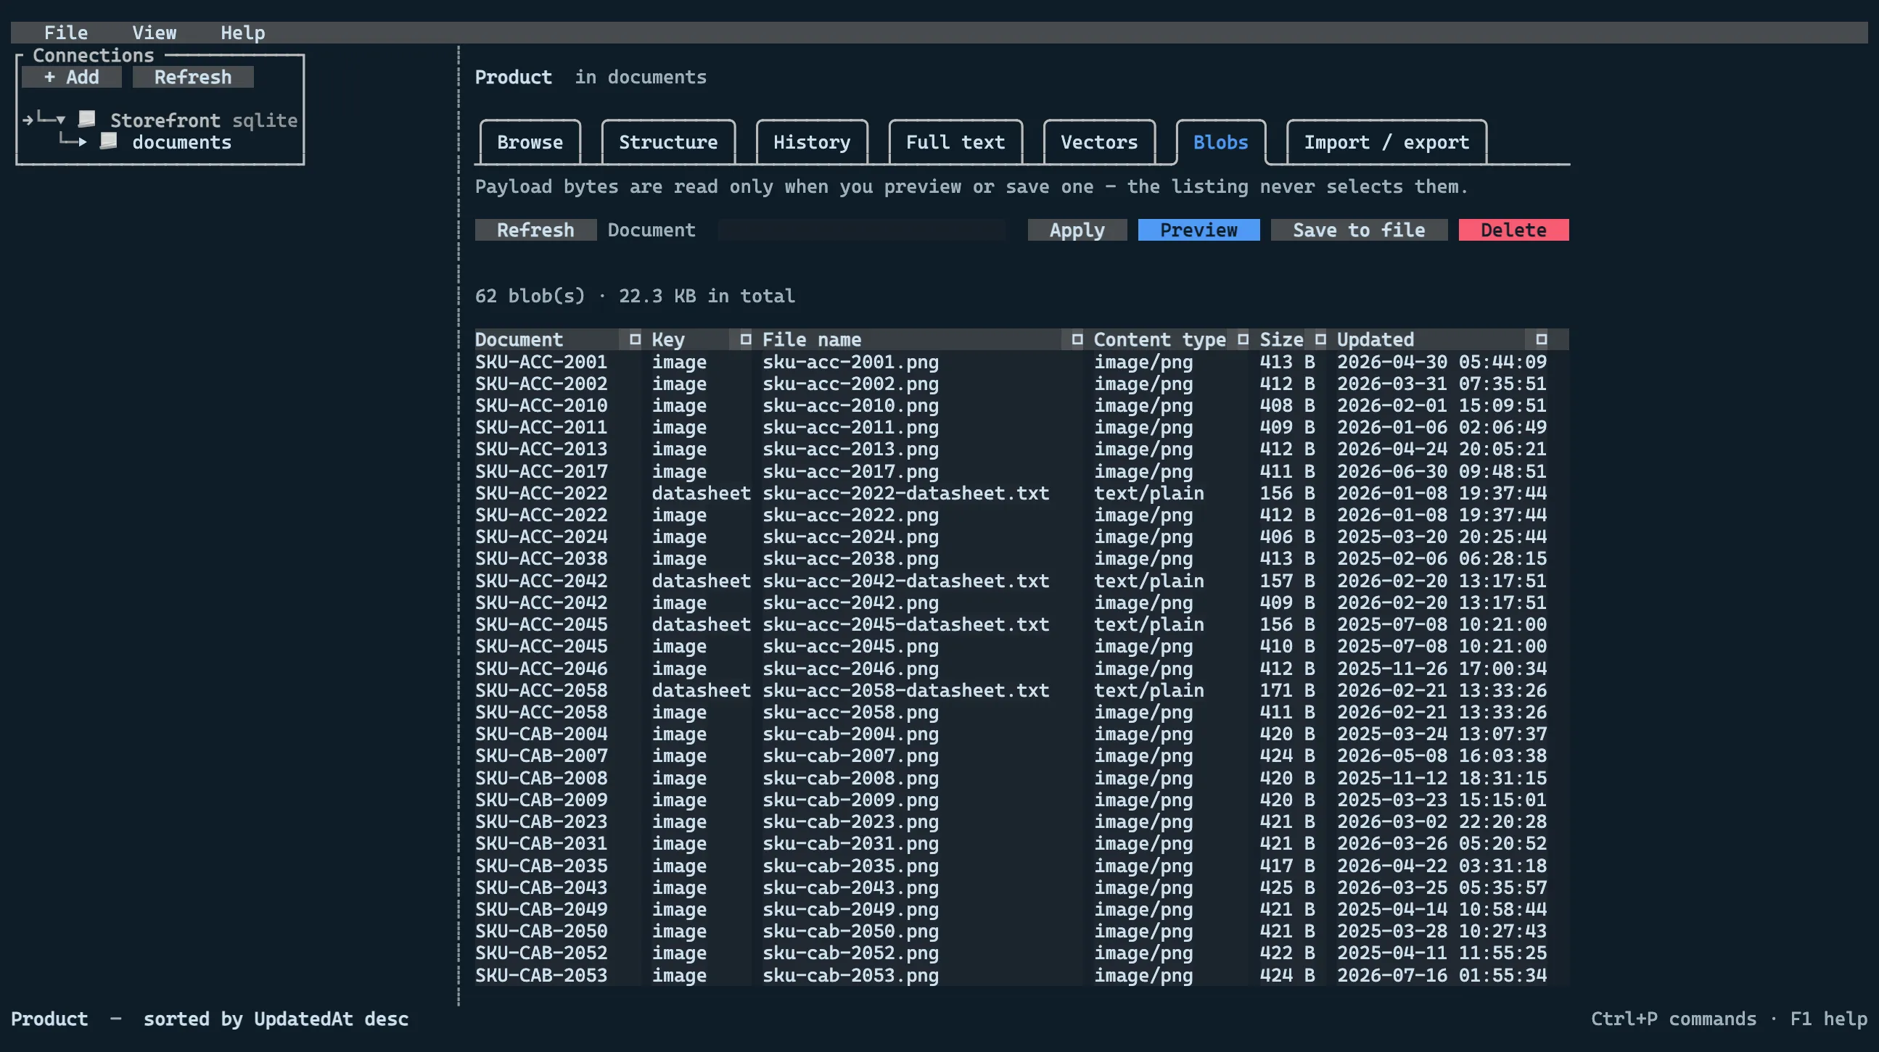Image resolution: width=1879 pixels, height=1052 pixels.
Task: Open the Updated column filter square
Action: pyautogui.click(x=1540, y=339)
